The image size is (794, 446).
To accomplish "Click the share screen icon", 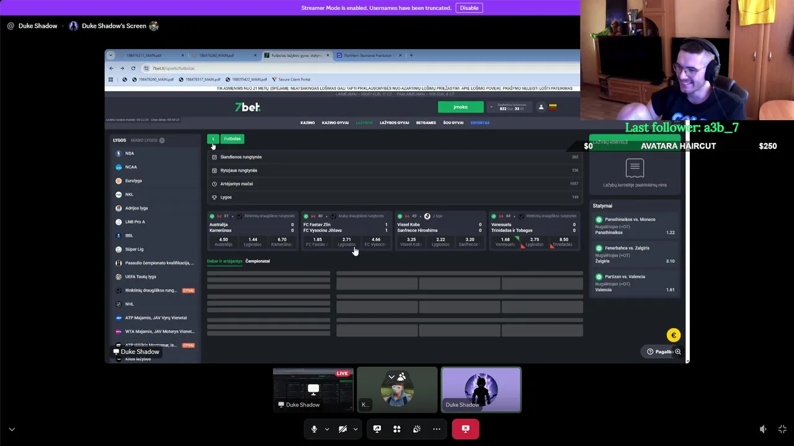I will [377, 429].
